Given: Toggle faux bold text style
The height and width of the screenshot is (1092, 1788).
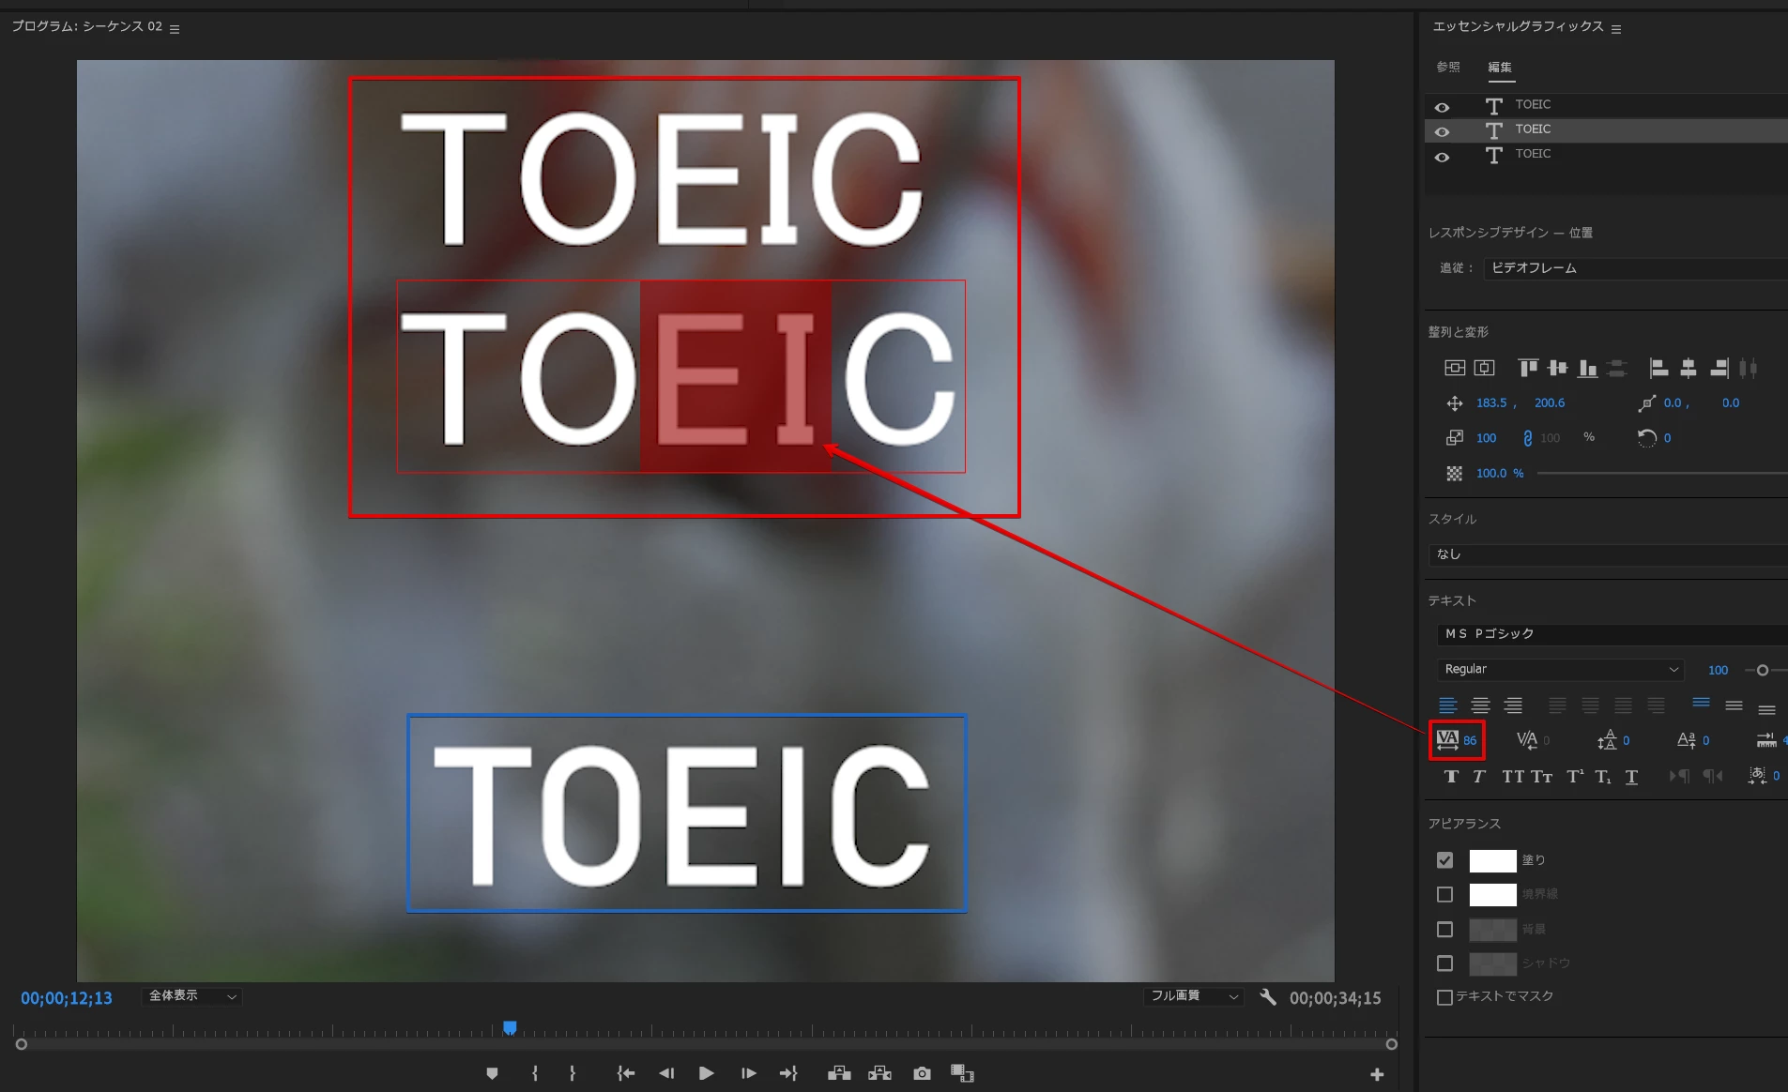Looking at the screenshot, I should [x=1451, y=777].
